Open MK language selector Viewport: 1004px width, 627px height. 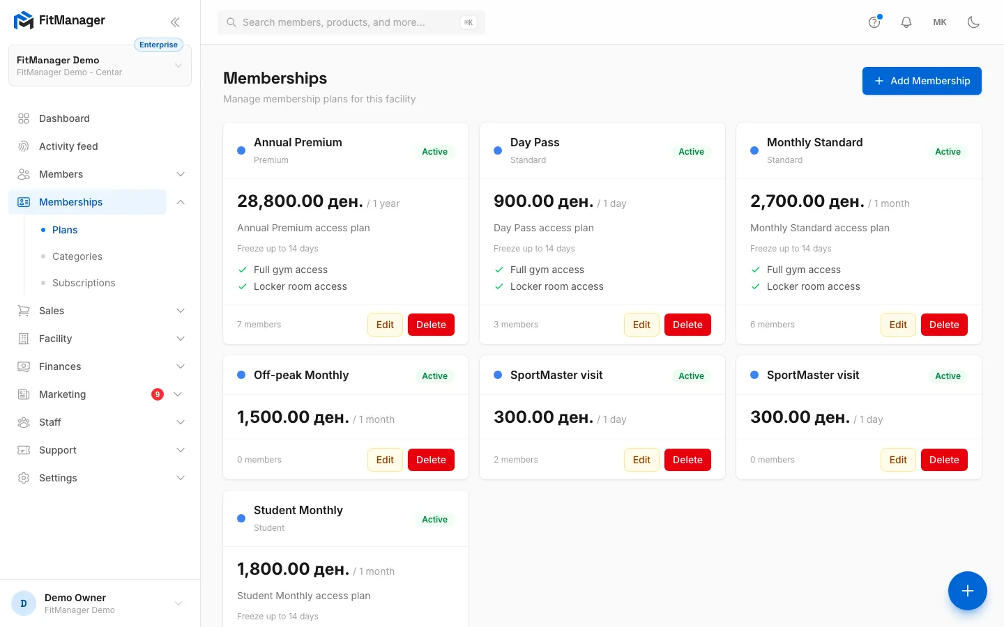[x=940, y=22]
